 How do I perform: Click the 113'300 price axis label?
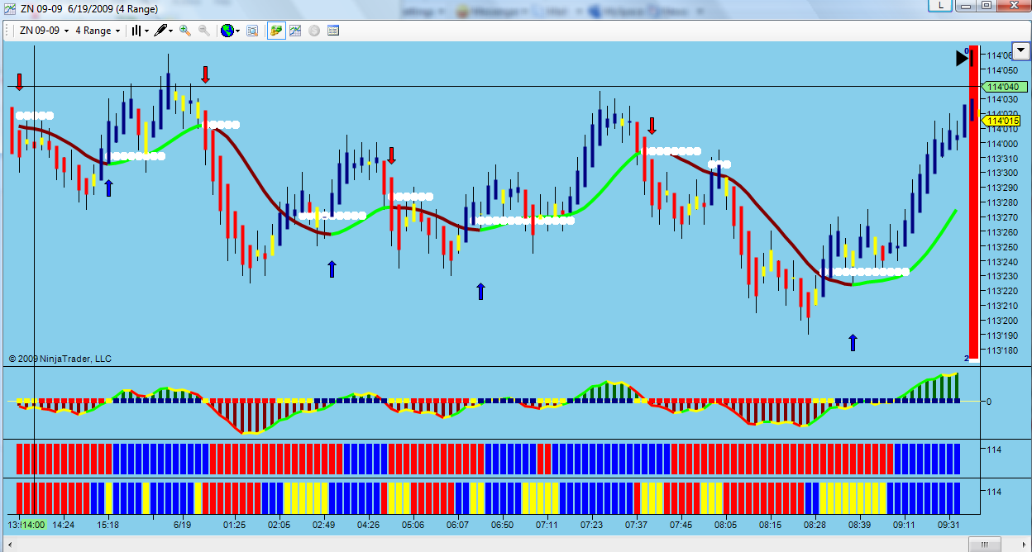click(x=1002, y=174)
